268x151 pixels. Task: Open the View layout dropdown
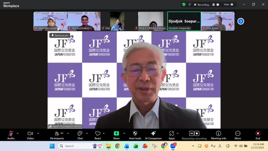coord(228,4)
